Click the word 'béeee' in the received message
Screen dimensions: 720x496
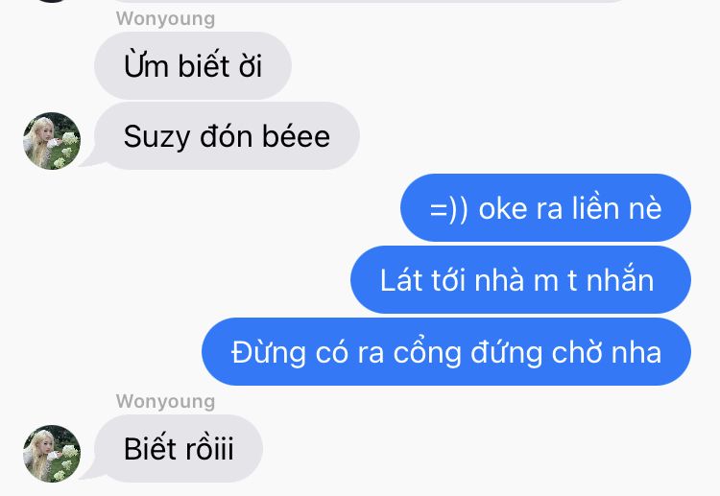pos(297,136)
